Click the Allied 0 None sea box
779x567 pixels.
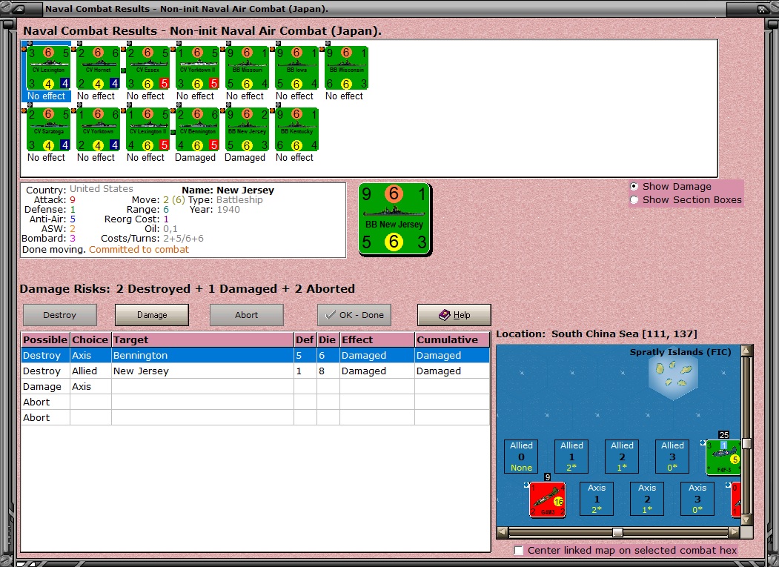point(521,456)
